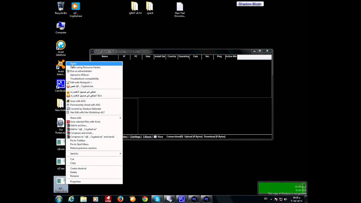The height and width of the screenshot is (203, 361).
Task: Choose Pin to Taskbar
Action: [x=94, y=140]
